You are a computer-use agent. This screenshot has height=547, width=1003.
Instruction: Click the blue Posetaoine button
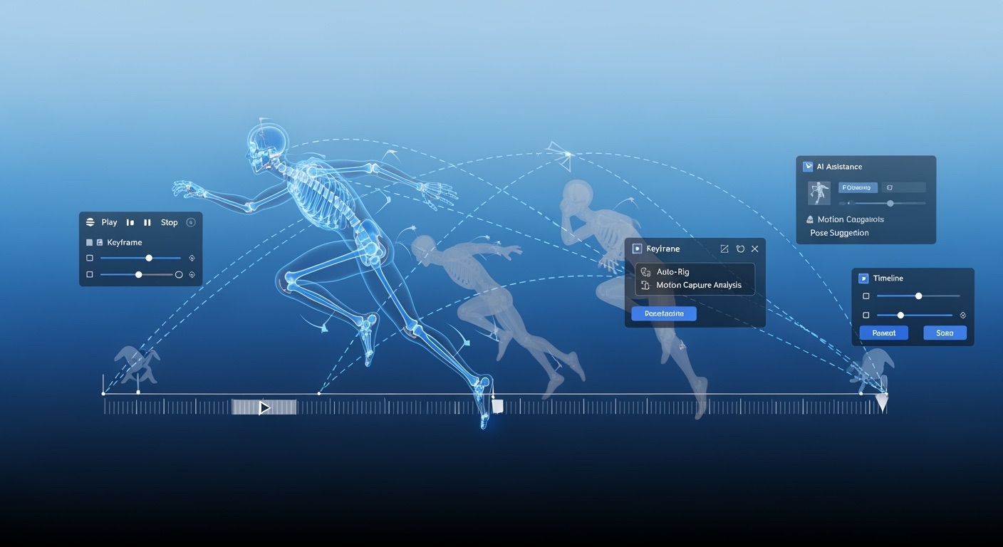coord(663,313)
